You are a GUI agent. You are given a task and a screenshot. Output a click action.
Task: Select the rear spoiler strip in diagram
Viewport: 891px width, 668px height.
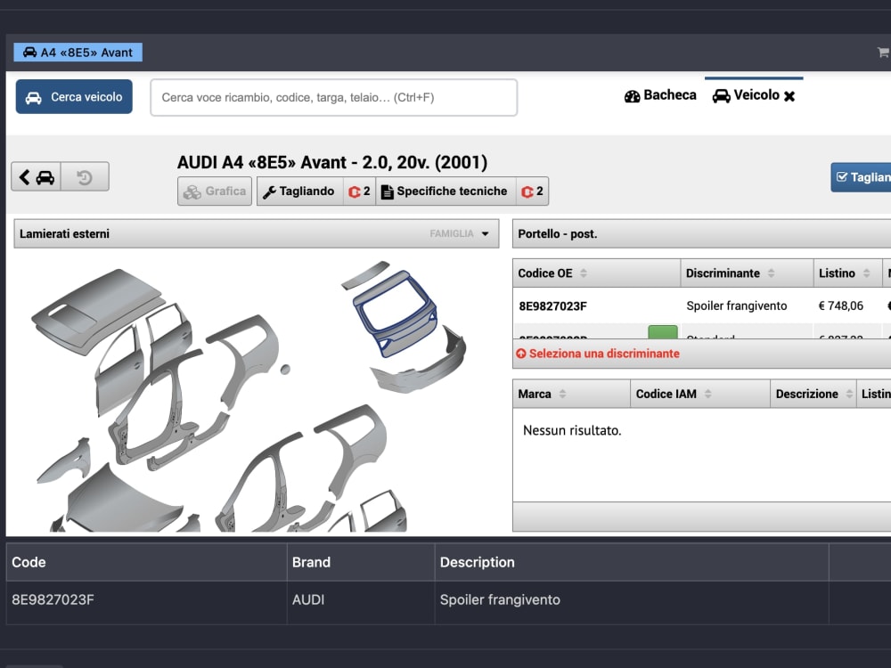point(364,274)
